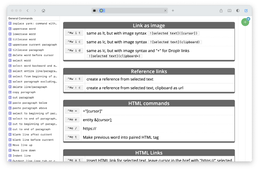Click the 'General Commands' sidebar header
Image resolution: width=259 pixels, height=170 pixels.
pos(20,18)
